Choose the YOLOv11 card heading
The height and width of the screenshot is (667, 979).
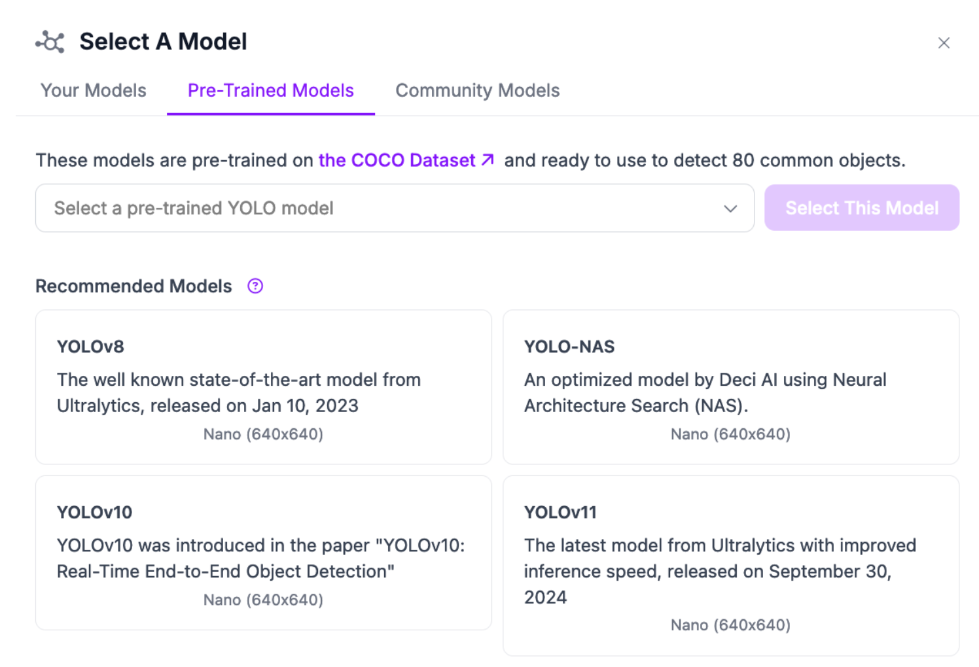(560, 512)
